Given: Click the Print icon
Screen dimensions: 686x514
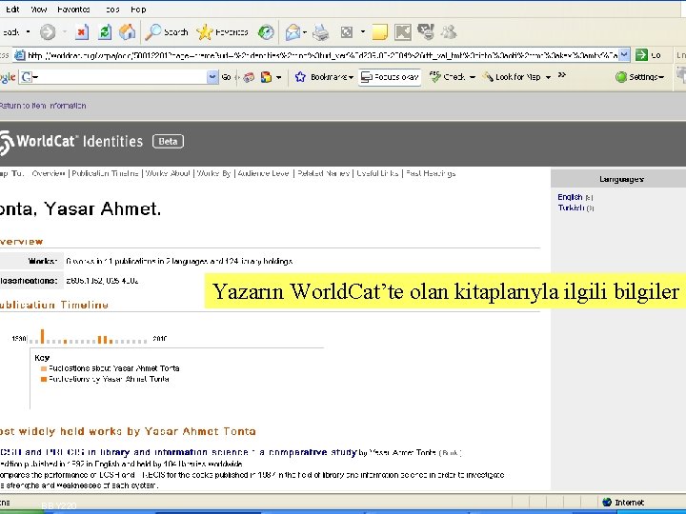Looking at the screenshot, I should 321,32.
